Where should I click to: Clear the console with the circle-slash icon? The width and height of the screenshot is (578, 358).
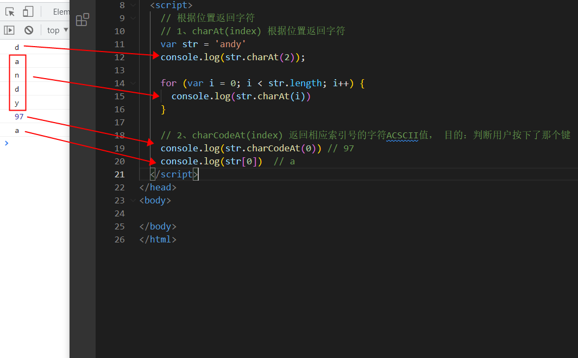tap(30, 30)
